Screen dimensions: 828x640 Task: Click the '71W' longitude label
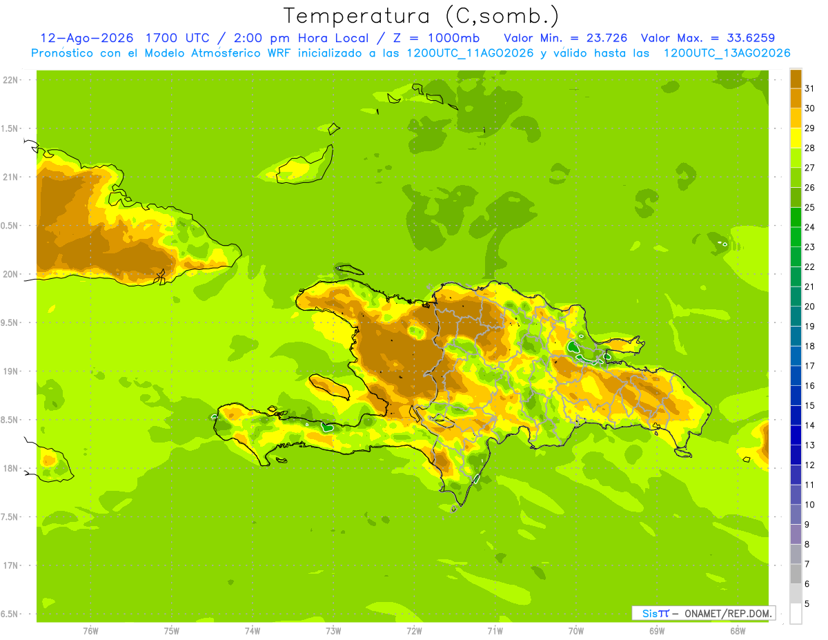point(495,631)
